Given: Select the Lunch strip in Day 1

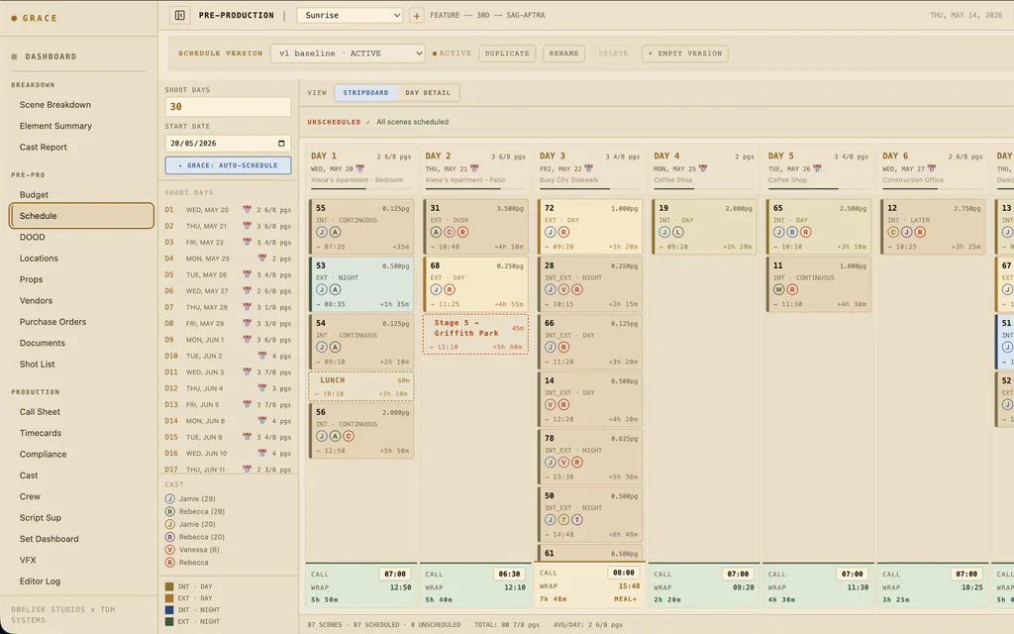Looking at the screenshot, I should tap(361, 387).
